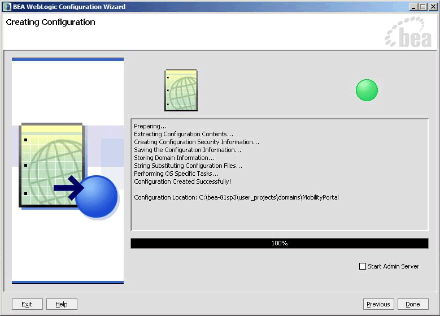Select 'Saving the Configuration Information...' line
Viewport: 440px width, 316px height.
pos(188,150)
